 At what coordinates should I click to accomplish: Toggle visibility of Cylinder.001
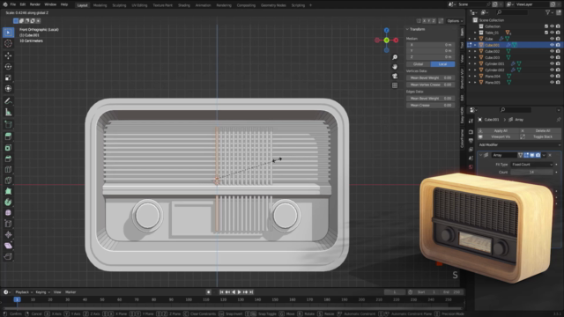[552, 63]
